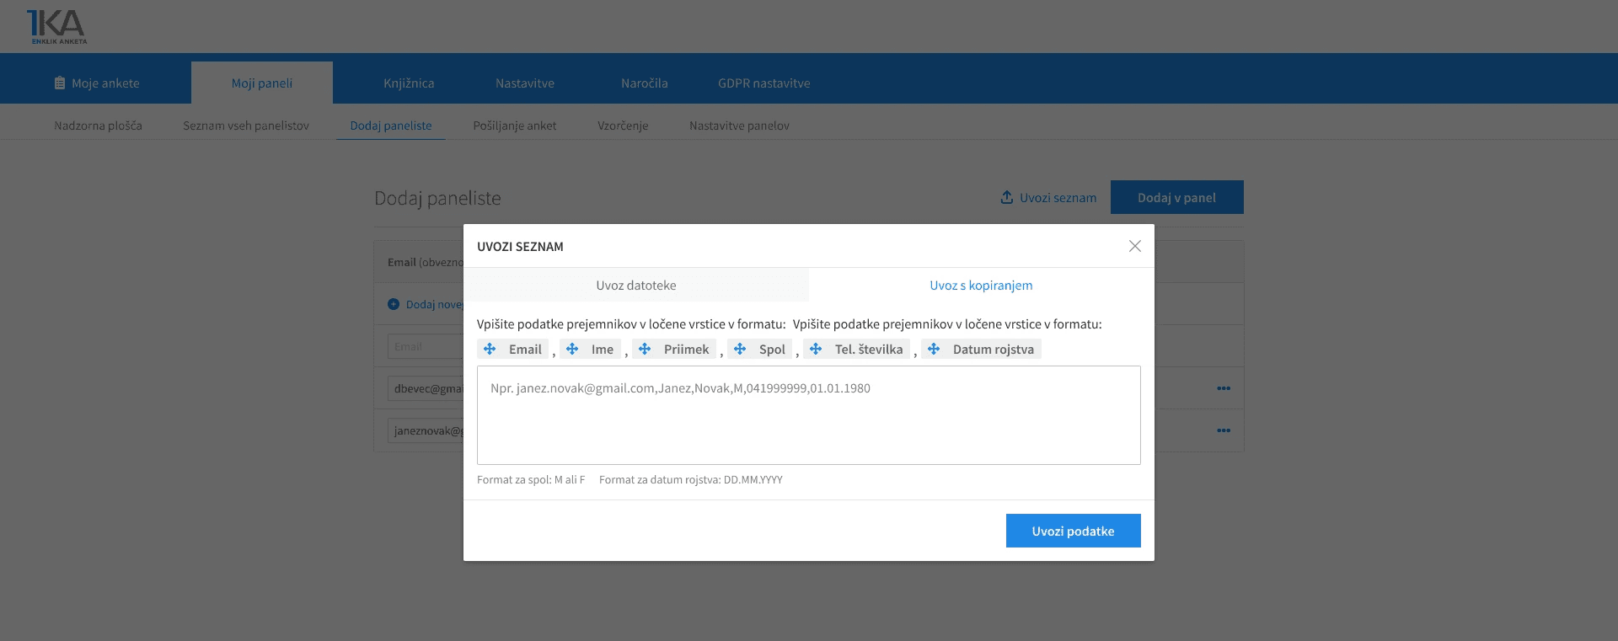The image size is (1618, 641).
Task: Open Seznam vseh panelistov subtab
Action: click(x=246, y=126)
